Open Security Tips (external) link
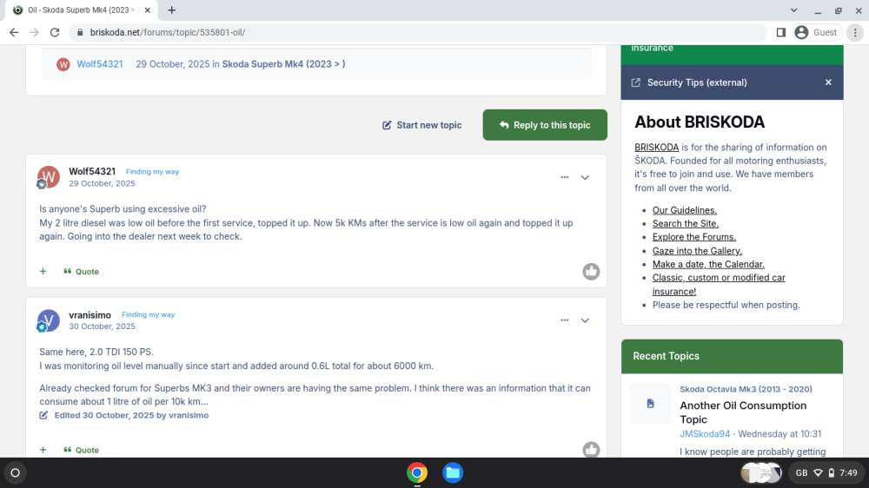Screen dimensions: 869x488 pos(697,82)
